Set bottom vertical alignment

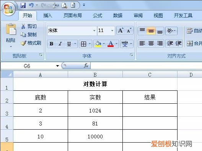click(160, 31)
